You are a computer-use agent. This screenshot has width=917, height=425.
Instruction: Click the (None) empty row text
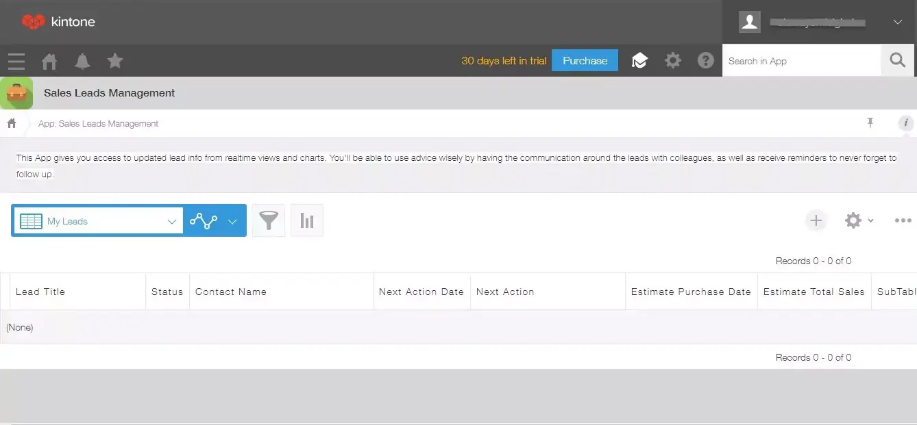tap(20, 327)
